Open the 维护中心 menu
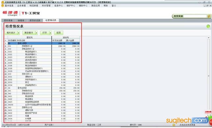This screenshot has height=128, width=212. tap(71, 6)
